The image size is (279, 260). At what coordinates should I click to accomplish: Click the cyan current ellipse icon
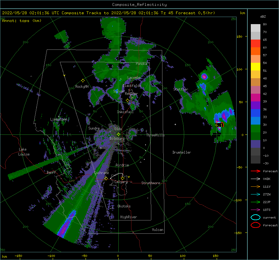(255, 217)
